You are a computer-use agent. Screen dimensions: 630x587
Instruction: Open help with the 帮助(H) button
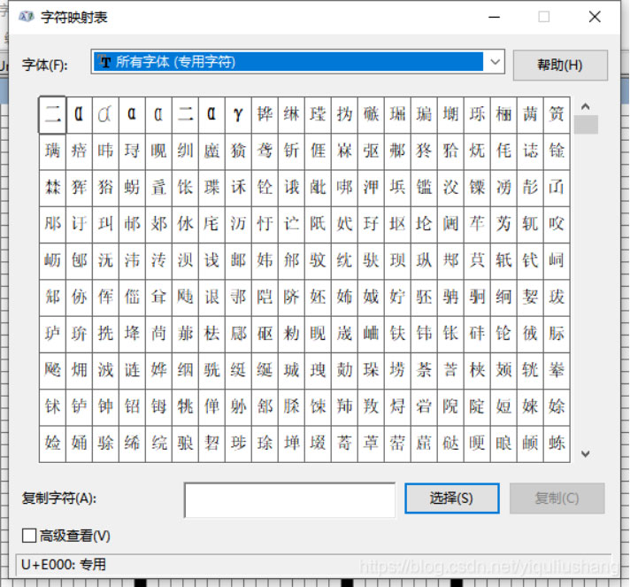tap(560, 66)
